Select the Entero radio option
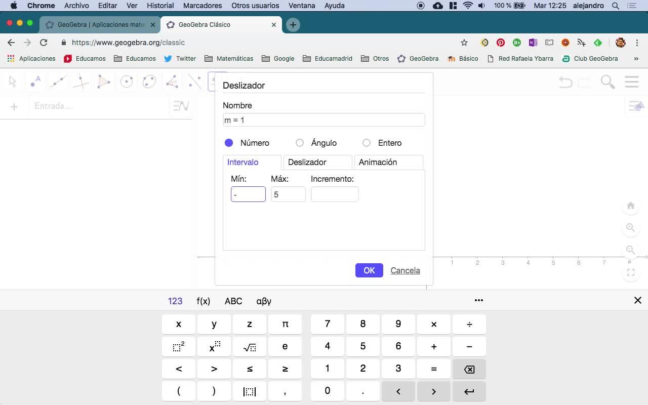Image resolution: width=648 pixels, height=405 pixels. pyautogui.click(x=367, y=143)
